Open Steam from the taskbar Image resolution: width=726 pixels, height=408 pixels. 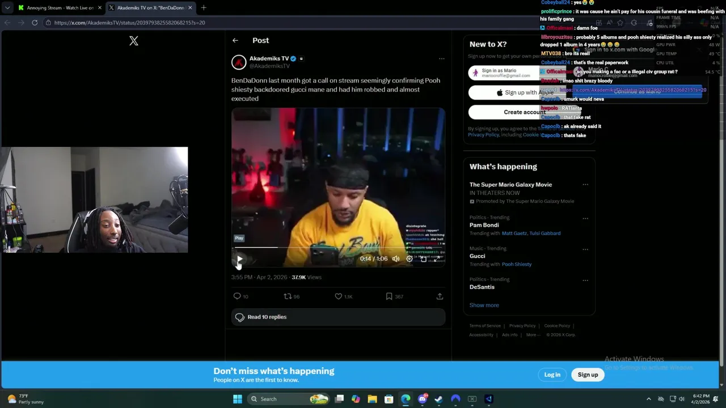[438, 399]
